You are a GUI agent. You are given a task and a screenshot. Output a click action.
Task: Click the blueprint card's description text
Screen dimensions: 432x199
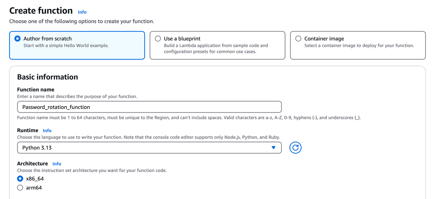216,48
